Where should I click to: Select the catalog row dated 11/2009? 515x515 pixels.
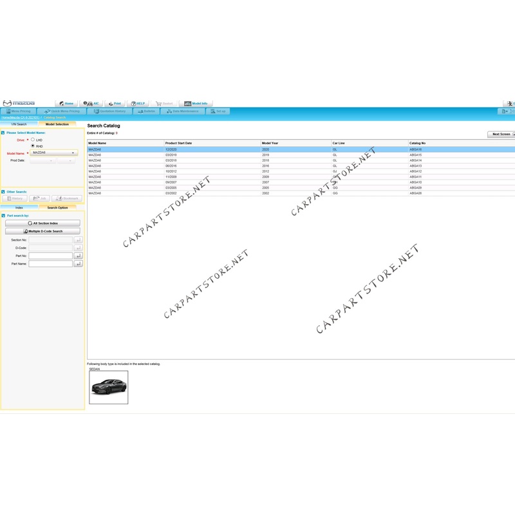pyautogui.click(x=301, y=177)
